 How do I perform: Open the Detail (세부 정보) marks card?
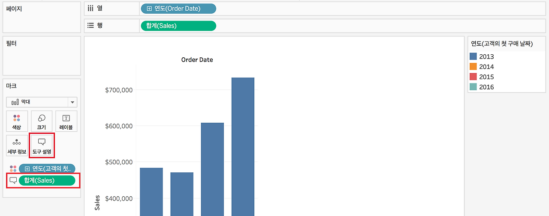point(17,145)
